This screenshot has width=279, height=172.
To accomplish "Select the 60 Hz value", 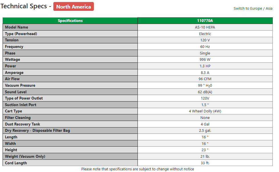I will pos(205,46).
